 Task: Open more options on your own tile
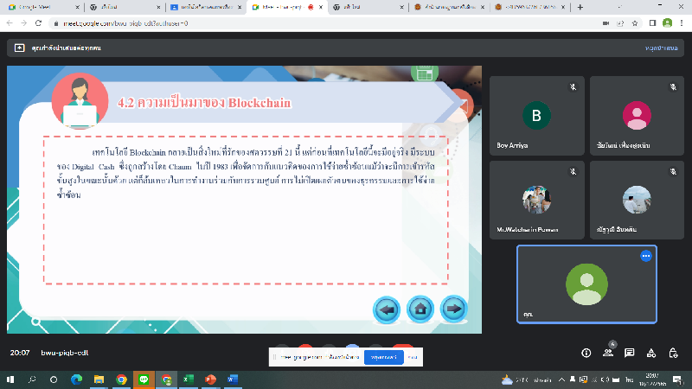pyautogui.click(x=645, y=256)
